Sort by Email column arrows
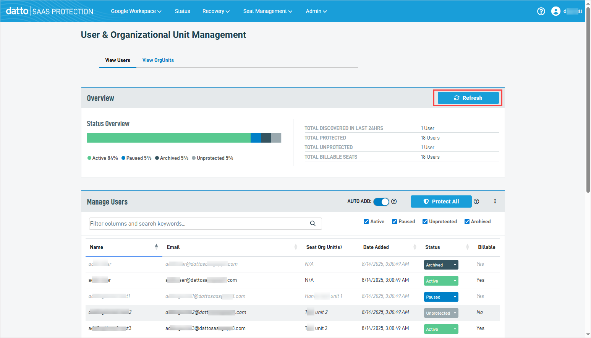591x338 pixels. pos(296,247)
